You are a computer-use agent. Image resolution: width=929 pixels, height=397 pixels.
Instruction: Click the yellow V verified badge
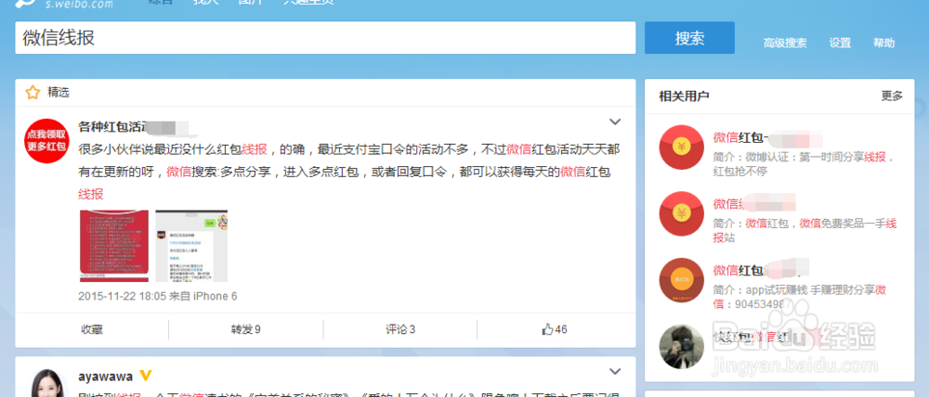point(145,376)
